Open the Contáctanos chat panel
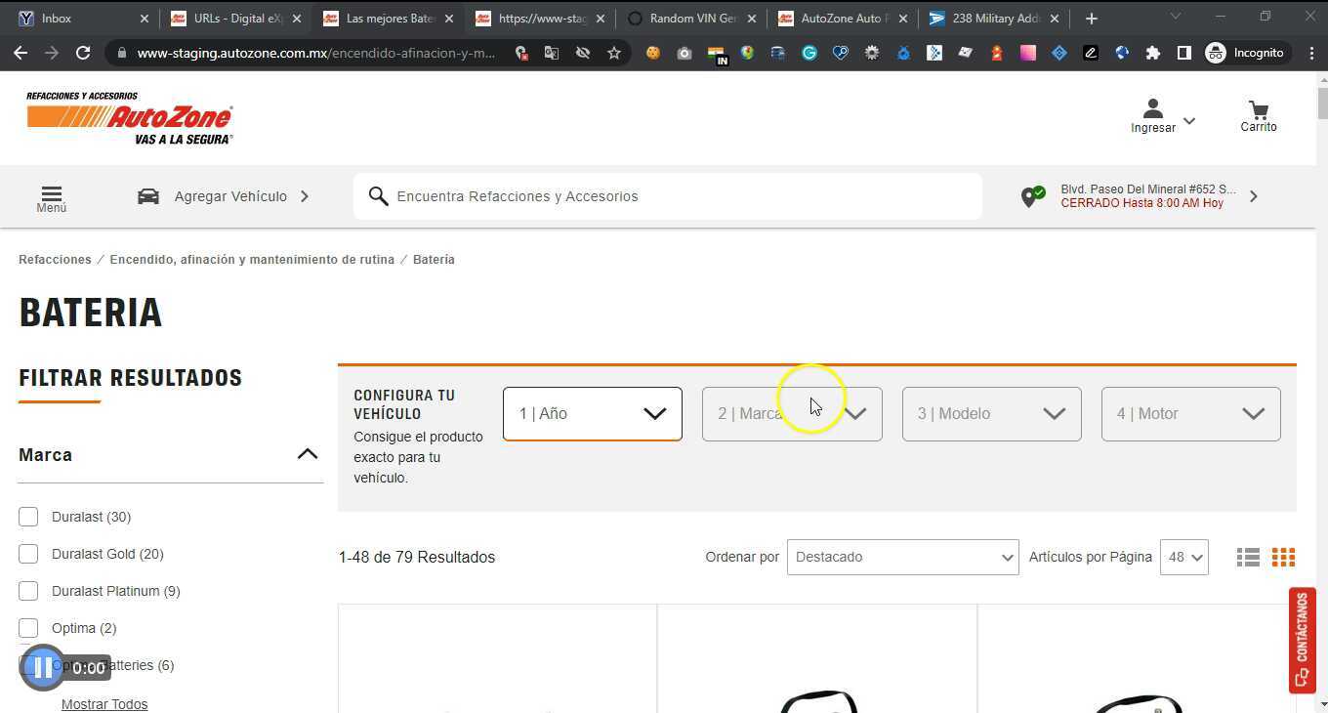Viewport: 1328px width, 713px height. tap(1303, 640)
